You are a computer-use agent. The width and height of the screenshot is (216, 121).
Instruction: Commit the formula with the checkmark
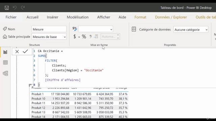tap(25, 51)
